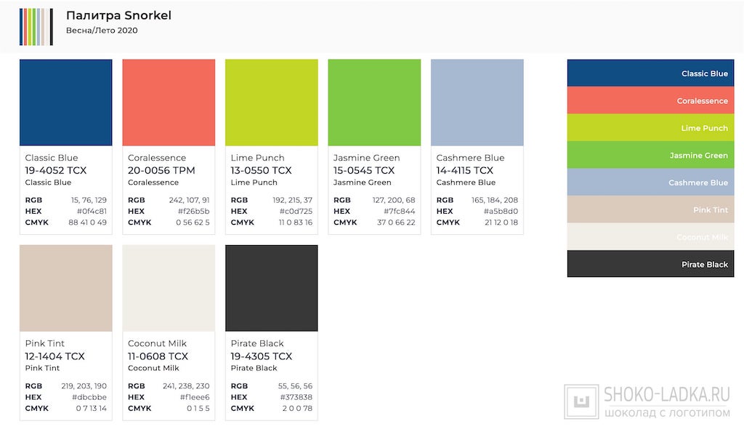Click the shoko-ladka logo icon
744x432 pixels.
[x=581, y=402]
